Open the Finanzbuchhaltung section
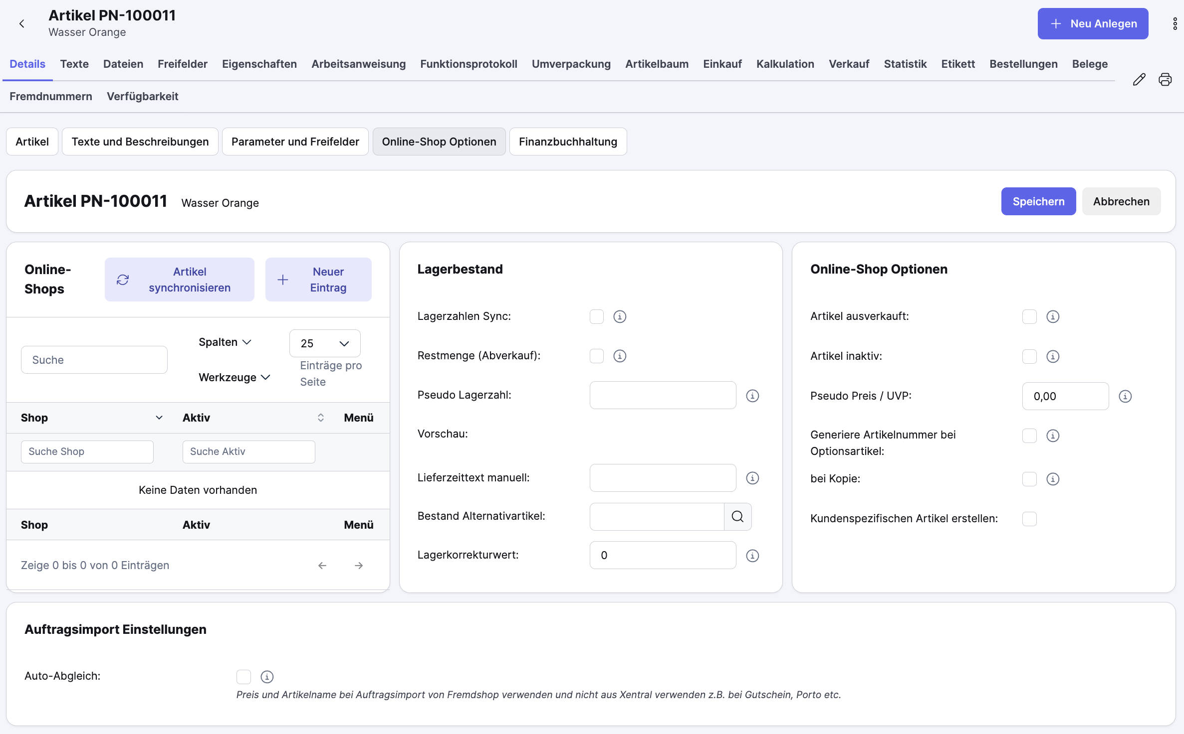 568,142
